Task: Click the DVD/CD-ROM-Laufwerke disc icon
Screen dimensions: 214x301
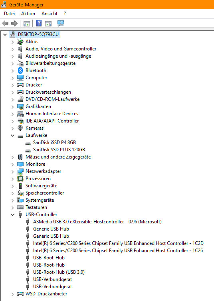Action: coord(20,99)
